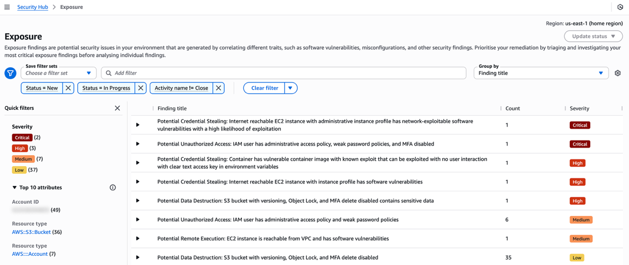Expand IAM user weak password policies row
The height and width of the screenshot is (265, 629).
(138, 220)
